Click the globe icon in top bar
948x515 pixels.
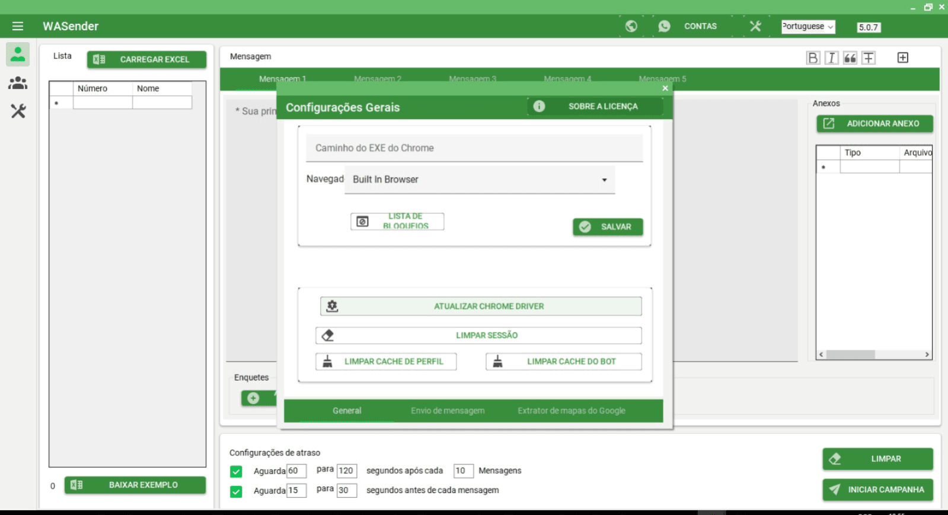point(631,26)
